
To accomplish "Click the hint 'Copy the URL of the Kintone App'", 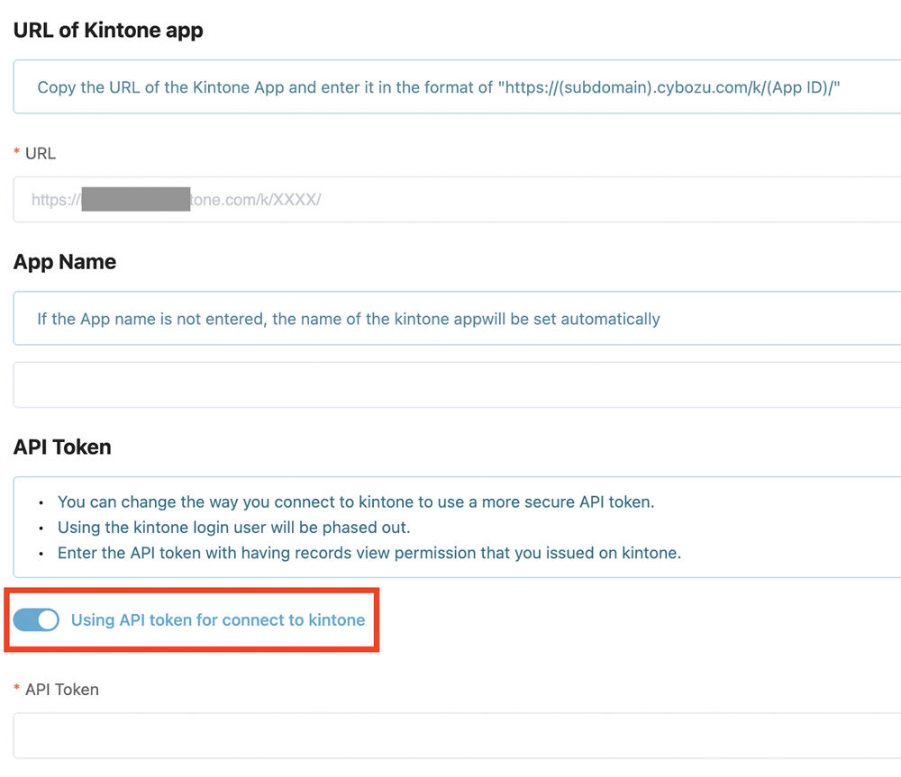I will tap(439, 87).
